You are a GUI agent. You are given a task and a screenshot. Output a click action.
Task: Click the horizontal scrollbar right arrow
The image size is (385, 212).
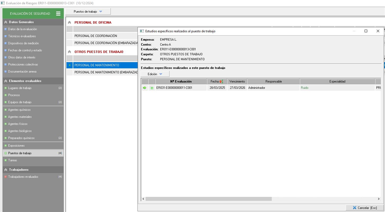378,199
